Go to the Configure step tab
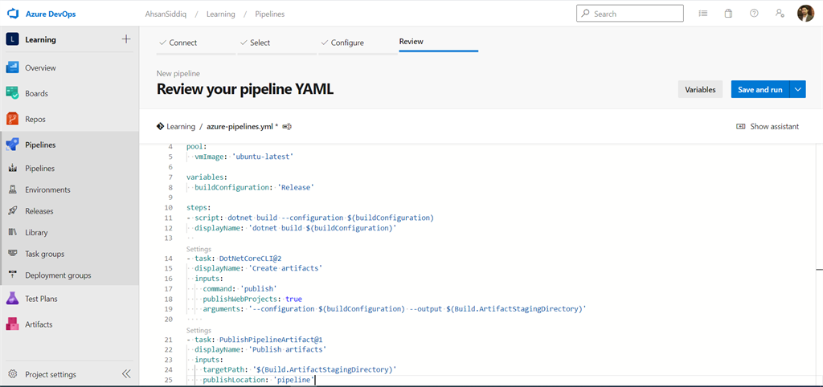The height and width of the screenshot is (387, 823). click(x=347, y=43)
